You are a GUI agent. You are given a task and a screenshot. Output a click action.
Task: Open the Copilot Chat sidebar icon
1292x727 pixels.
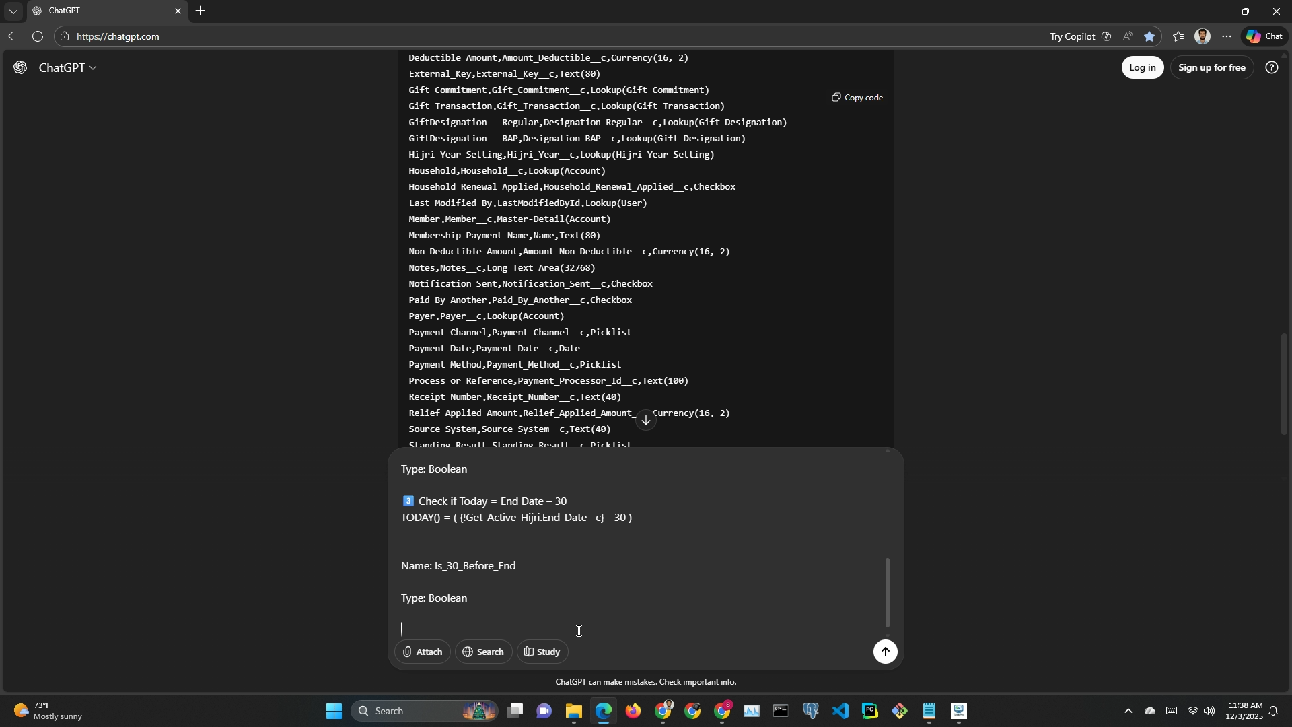click(1264, 36)
